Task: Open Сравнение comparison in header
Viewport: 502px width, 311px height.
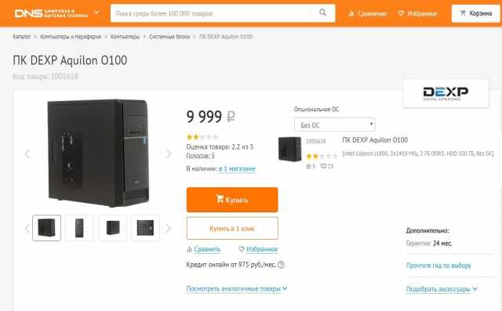Action: (368, 13)
